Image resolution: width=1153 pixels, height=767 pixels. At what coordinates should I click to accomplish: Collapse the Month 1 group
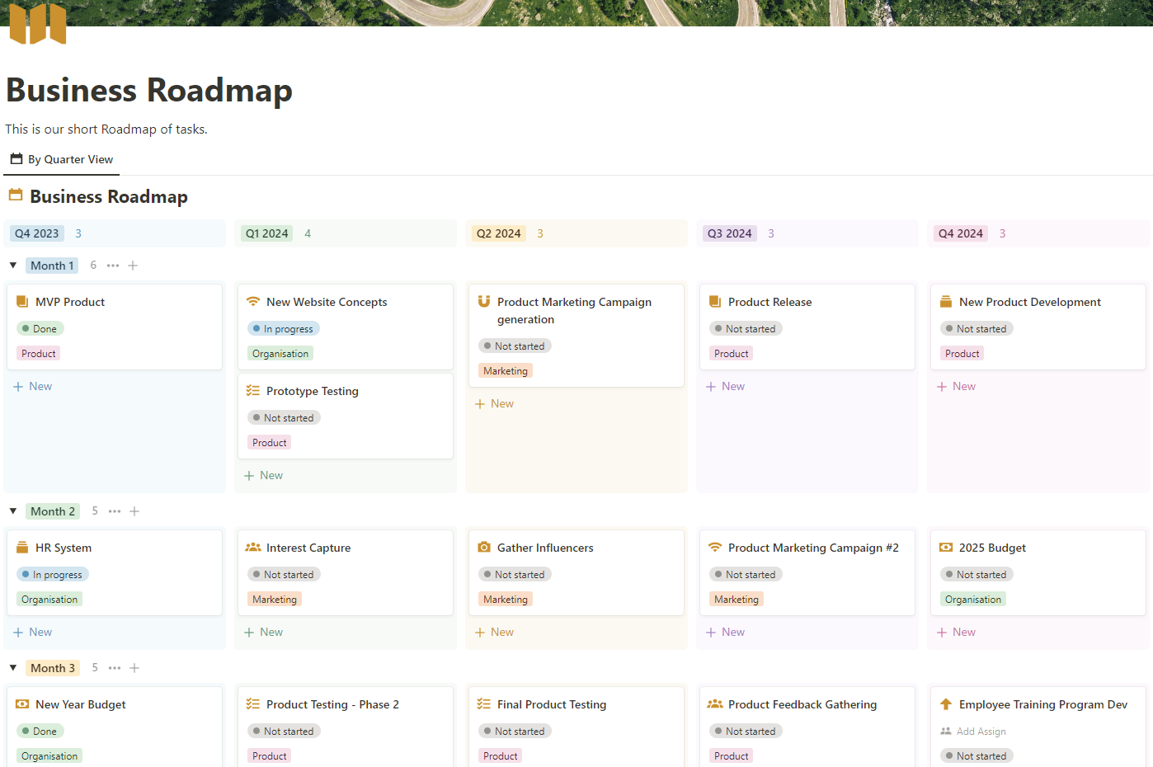[12, 265]
